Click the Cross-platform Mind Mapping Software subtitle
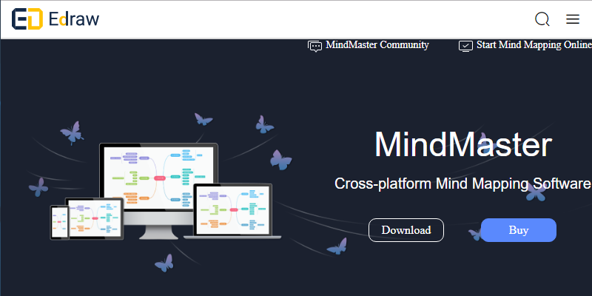Image resolution: width=592 pixels, height=296 pixels. (x=462, y=184)
